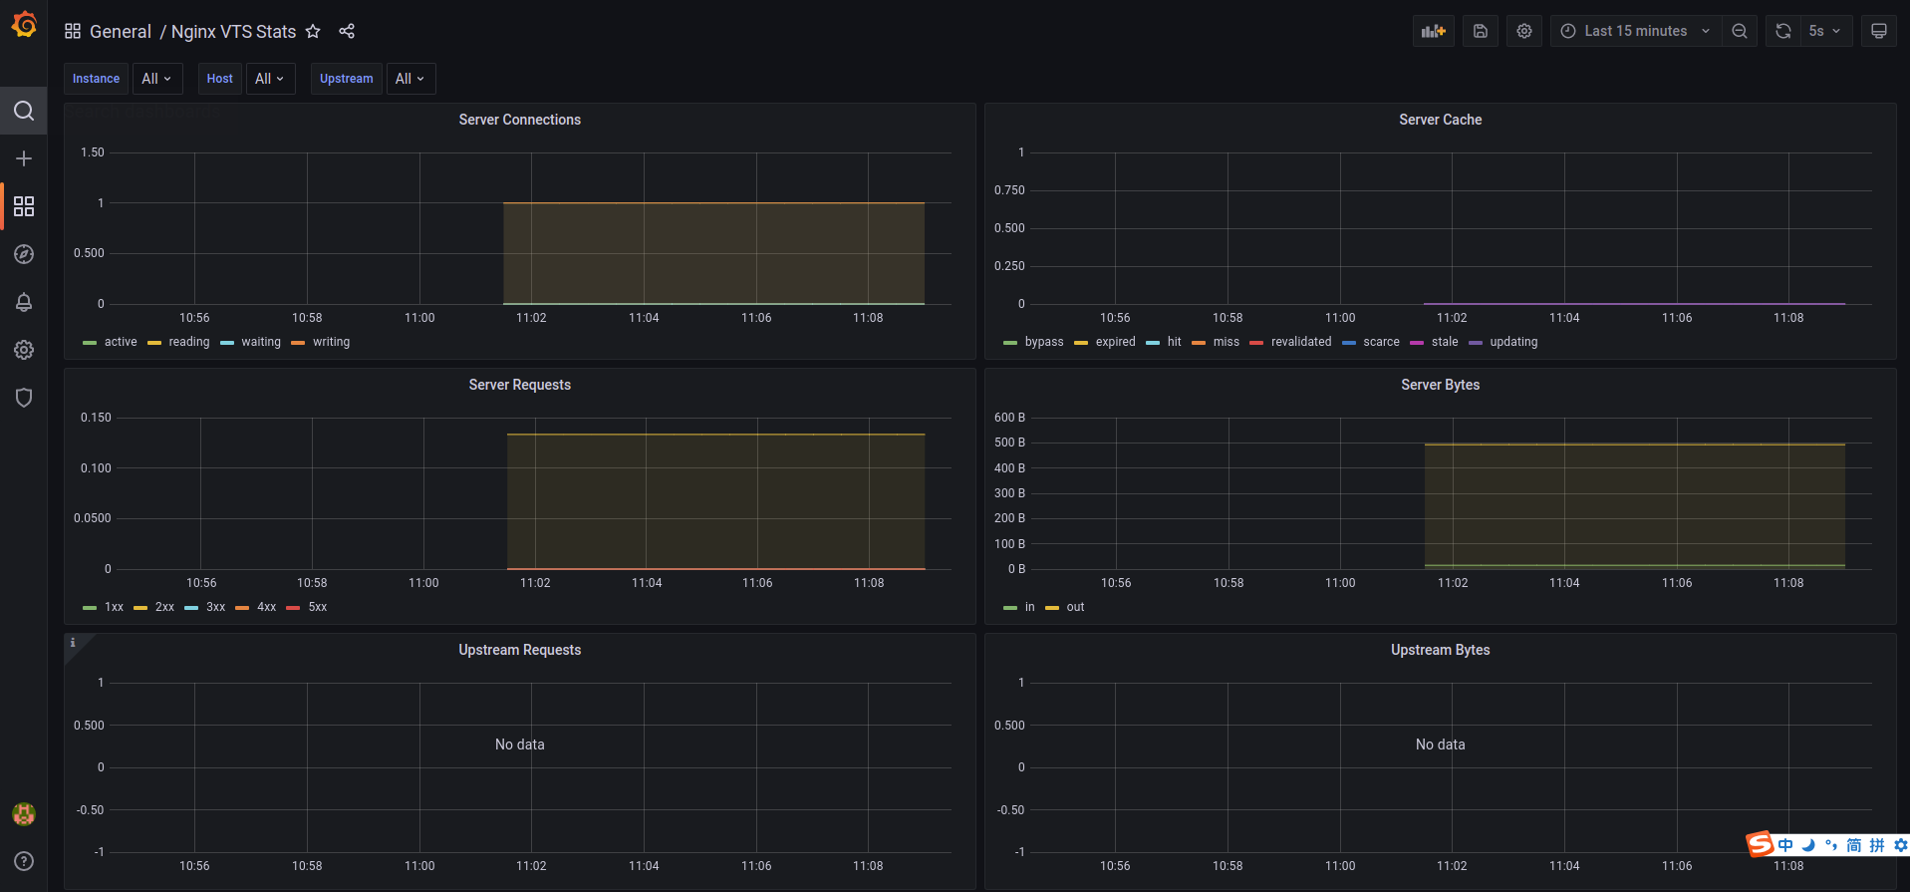This screenshot has height=892, width=1910.
Task: Click the in series color swatch
Action: click(1010, 608)
